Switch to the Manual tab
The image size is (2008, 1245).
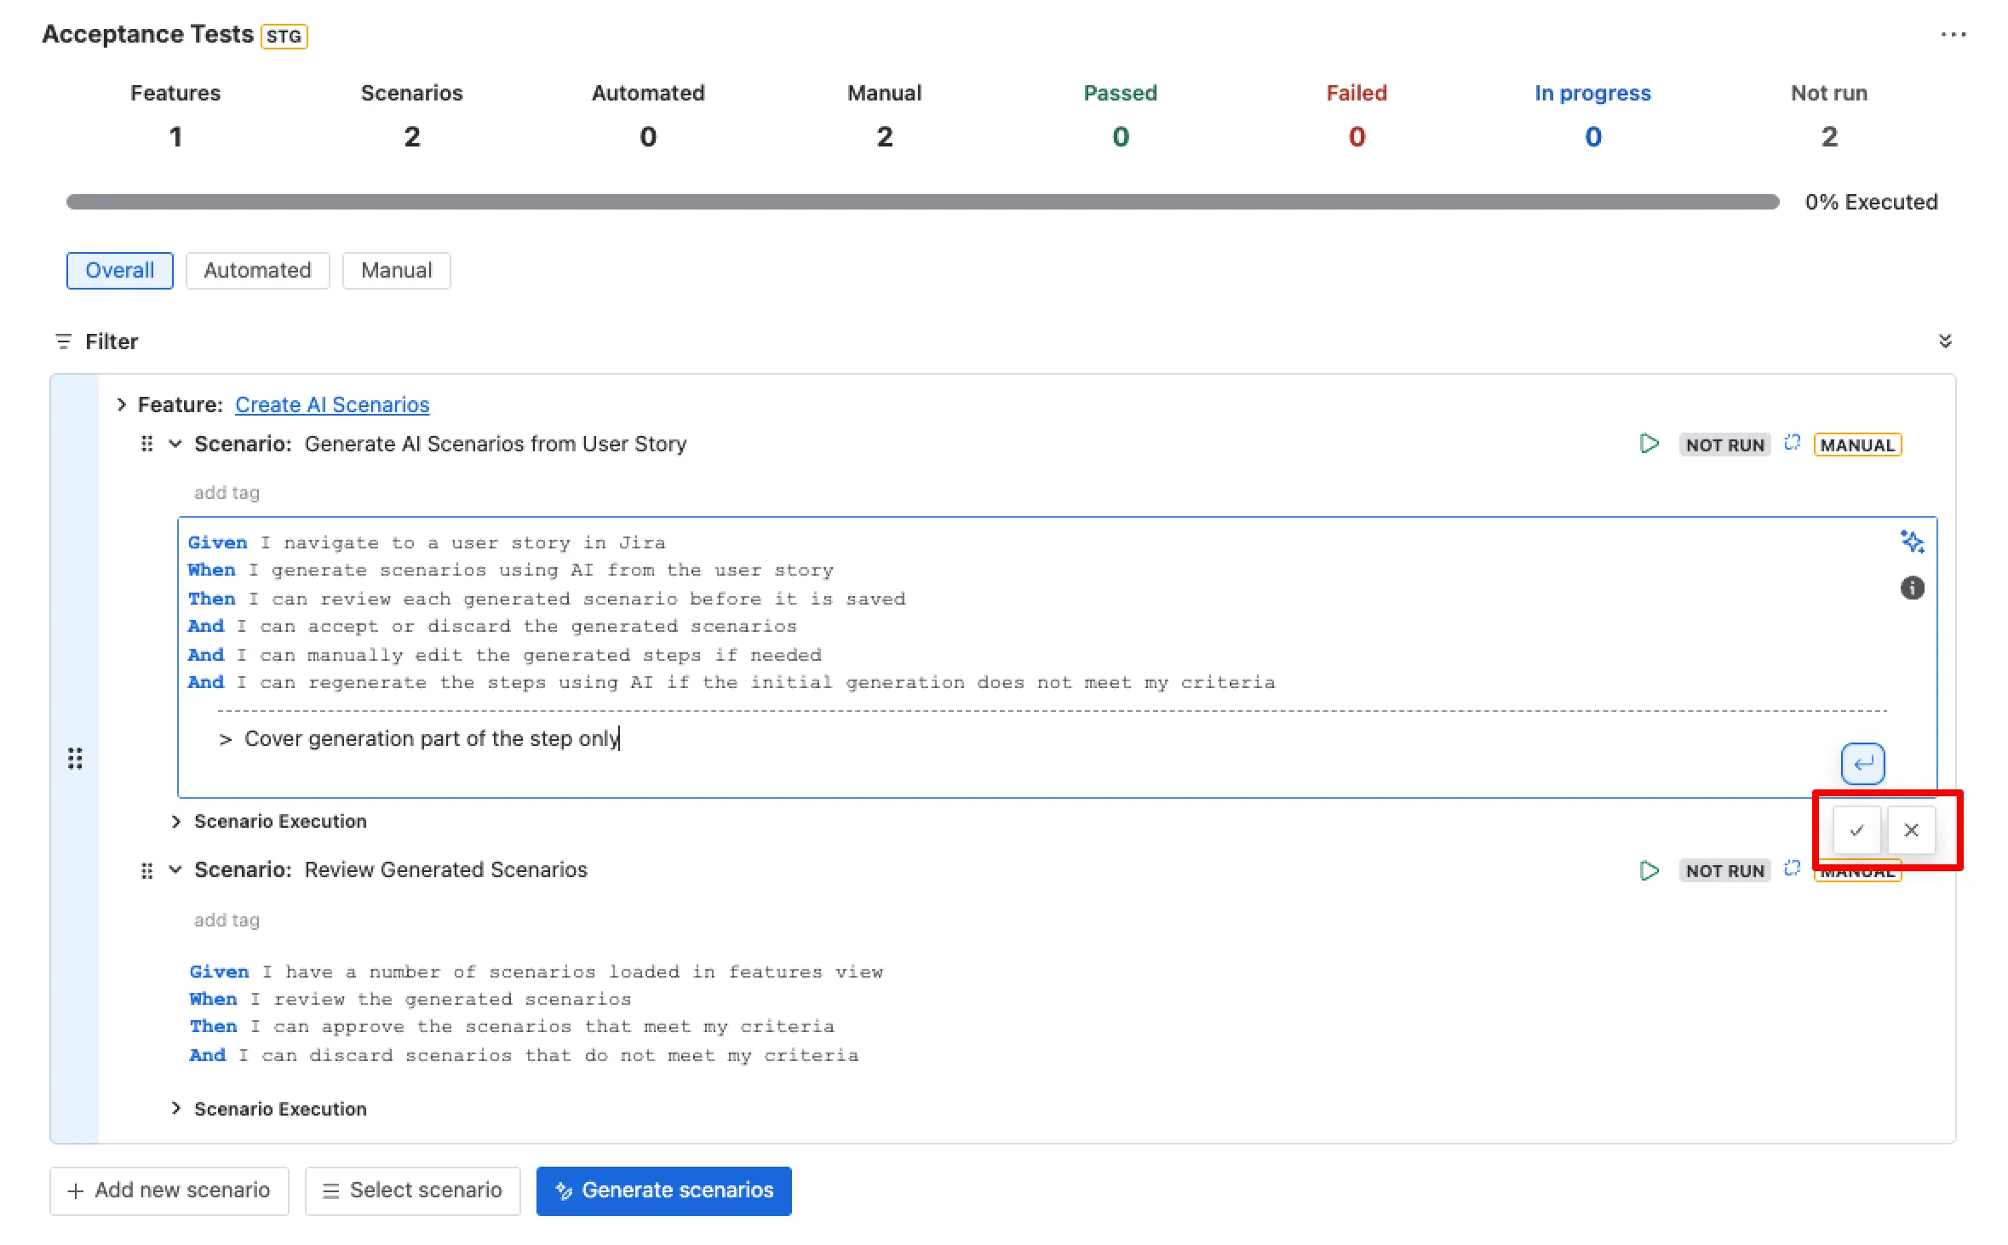tap(396, 270)
